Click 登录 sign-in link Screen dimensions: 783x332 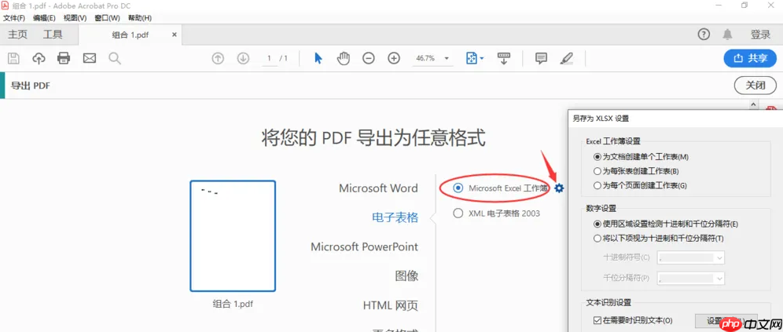pos(760,35)
